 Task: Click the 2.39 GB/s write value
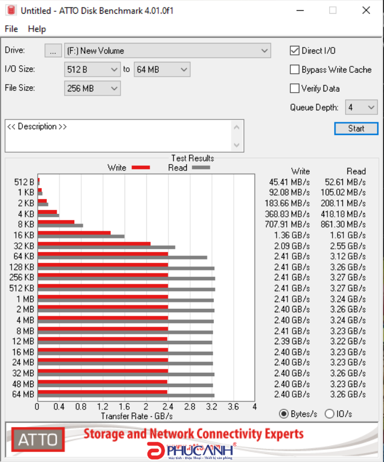(292, 341)
